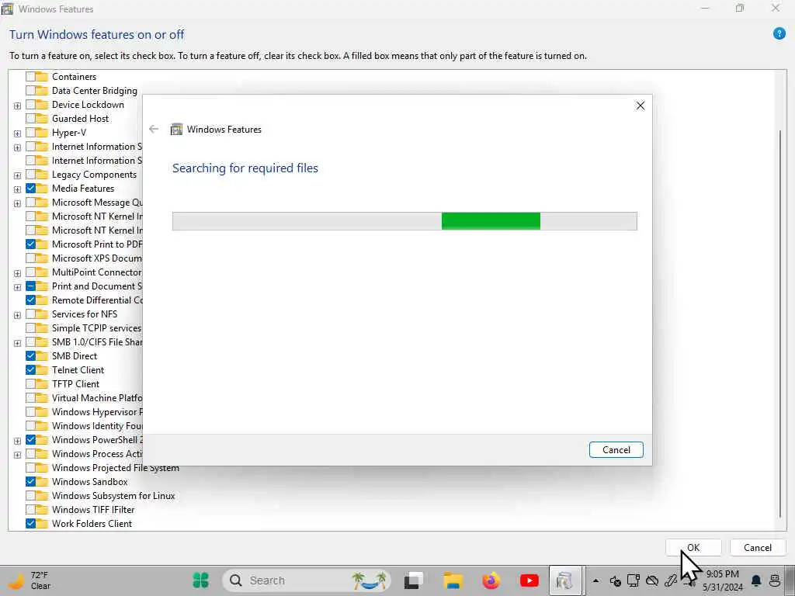
Task: Expand the Device Lockdown node
Action: [17, 106]
